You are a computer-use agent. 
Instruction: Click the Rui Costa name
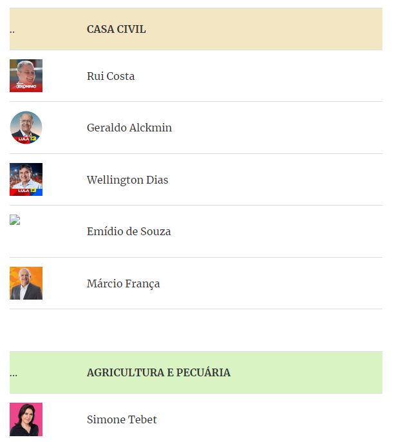click(111, 76)
